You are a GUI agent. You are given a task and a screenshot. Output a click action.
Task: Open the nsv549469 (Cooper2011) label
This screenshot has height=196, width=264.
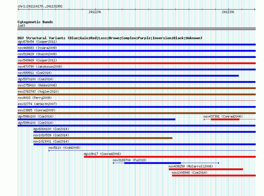click(x=37, y=60)
